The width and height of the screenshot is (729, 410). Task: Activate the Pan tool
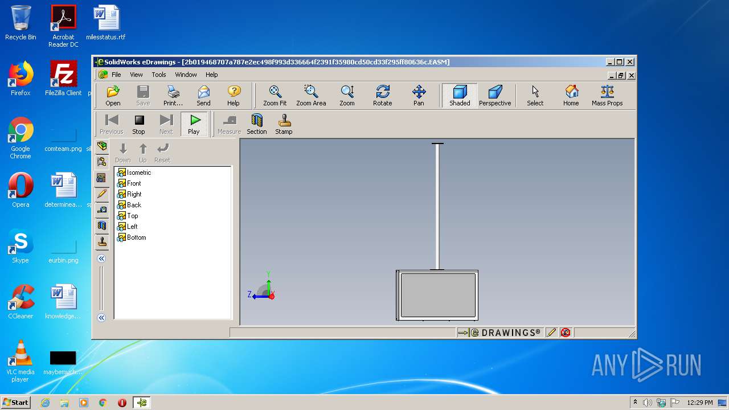click(x=419, y=96)
